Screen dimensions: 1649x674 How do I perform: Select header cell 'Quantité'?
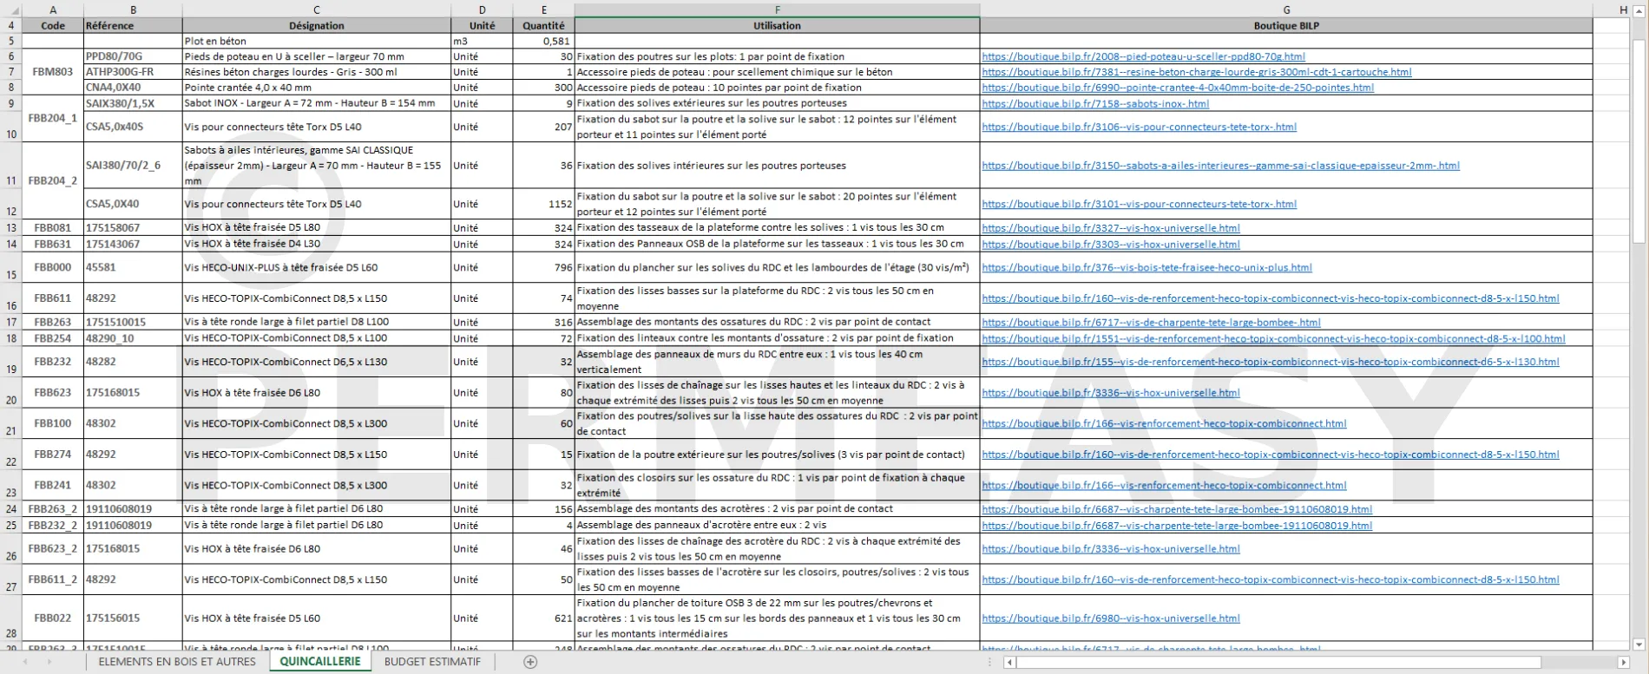point(543,26)
